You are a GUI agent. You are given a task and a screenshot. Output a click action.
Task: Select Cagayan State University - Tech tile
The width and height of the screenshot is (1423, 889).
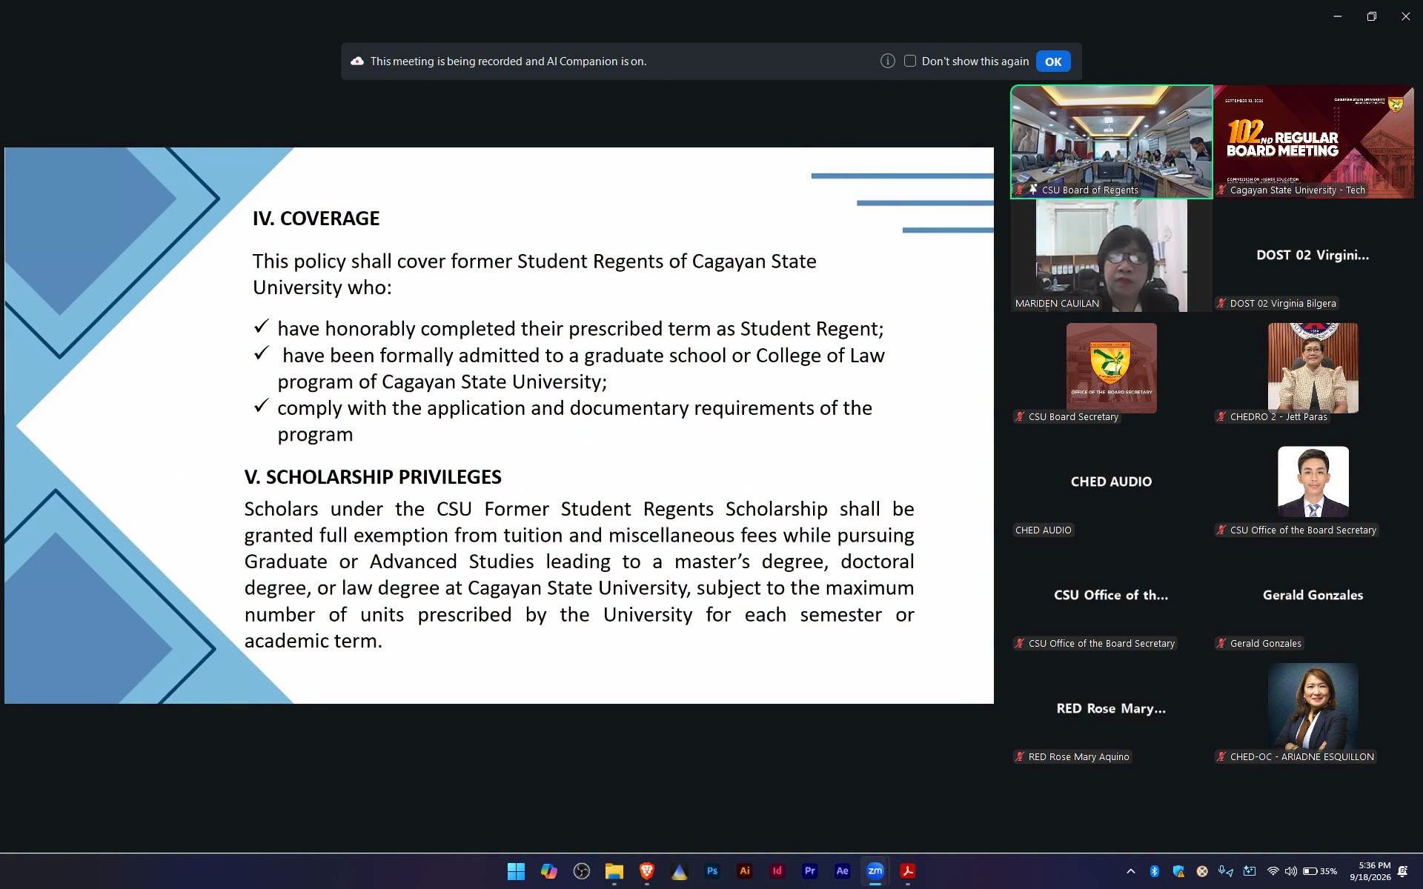[1313, 142]
